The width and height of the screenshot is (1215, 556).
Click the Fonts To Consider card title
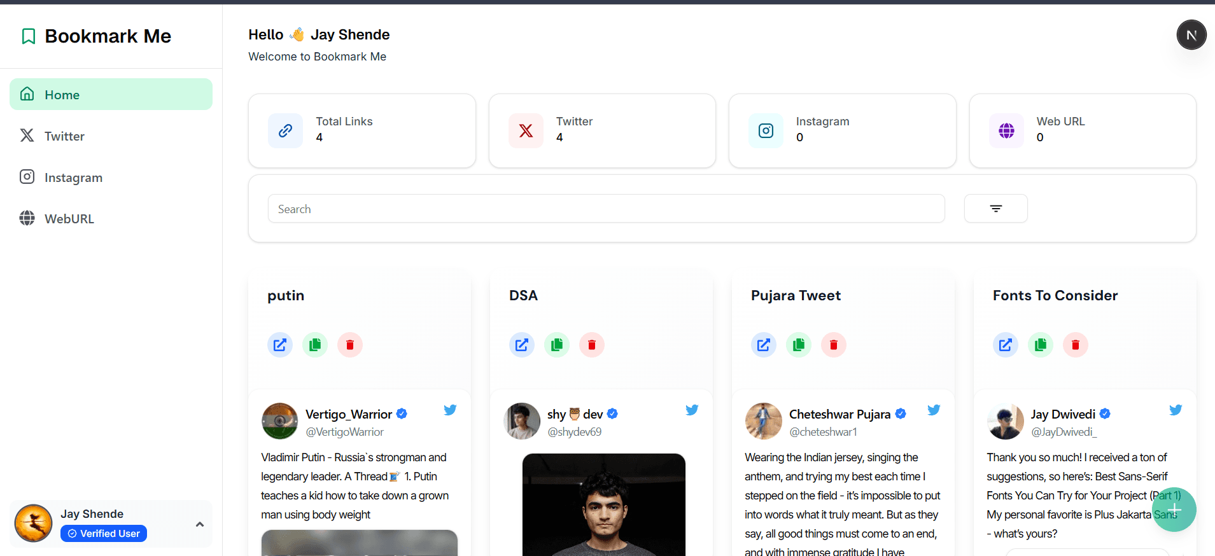[1055, 296]
